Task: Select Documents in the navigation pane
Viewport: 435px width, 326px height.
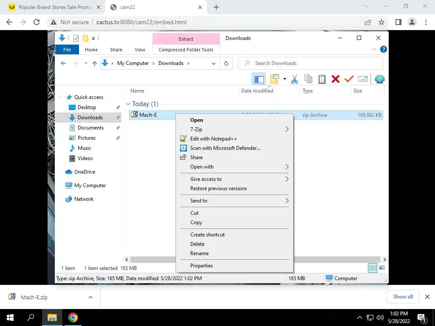Action: [90, 128]
